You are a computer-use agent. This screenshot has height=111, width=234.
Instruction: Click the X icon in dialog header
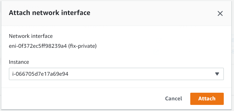point(220,13)
